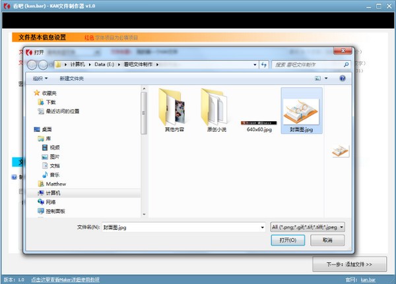Expand the view options dropdown arrow
Image resolution: width=396 pixels, height=284 pixels.
click(x=326, y=78)
